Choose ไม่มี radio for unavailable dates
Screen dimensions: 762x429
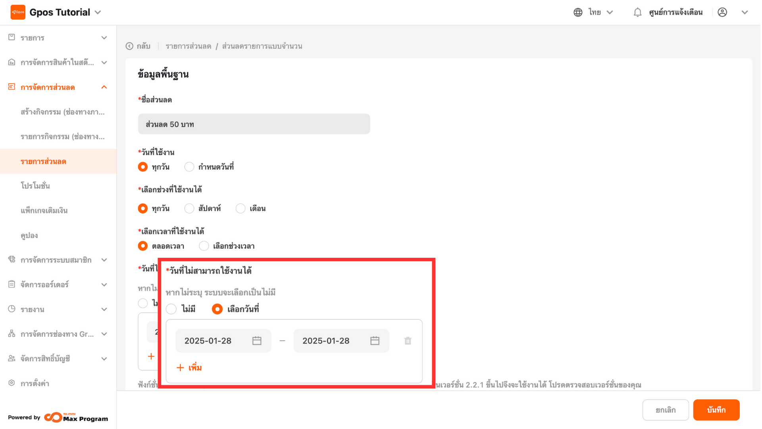tap(171, 309)
